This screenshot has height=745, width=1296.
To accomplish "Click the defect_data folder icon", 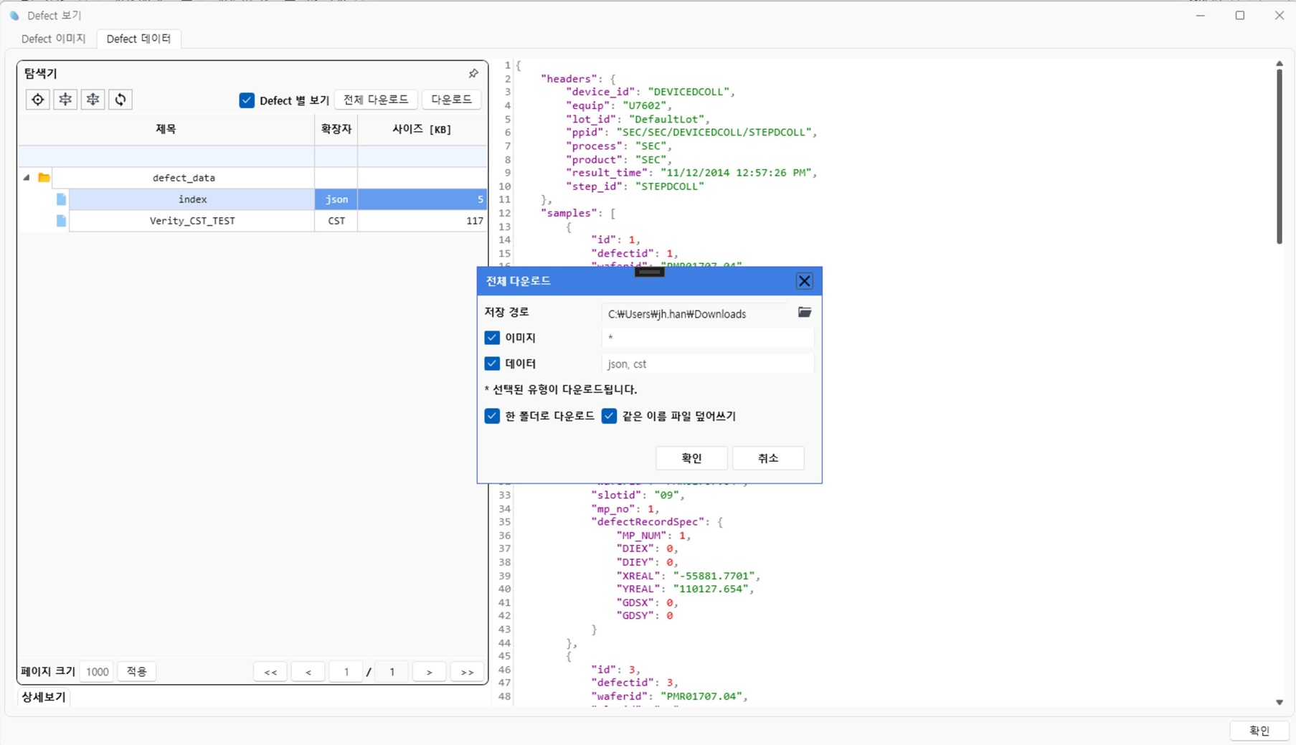I will tap(44, 178).
